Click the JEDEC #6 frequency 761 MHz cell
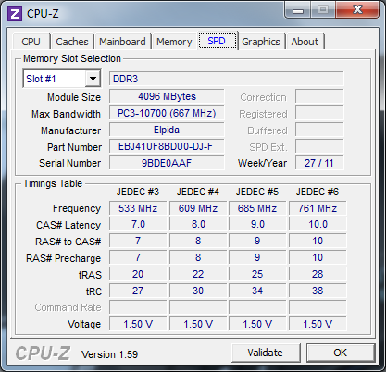 [318, 208]
